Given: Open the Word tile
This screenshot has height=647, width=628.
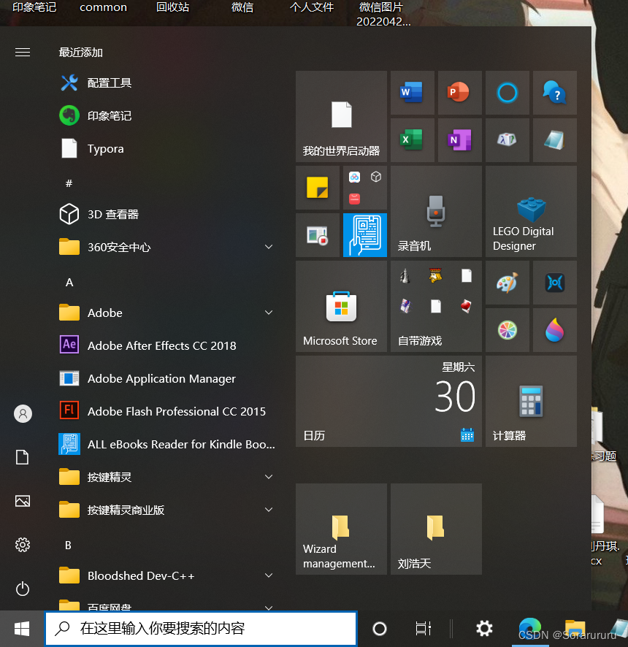Looking at the screenshot, I should (412, 92).
